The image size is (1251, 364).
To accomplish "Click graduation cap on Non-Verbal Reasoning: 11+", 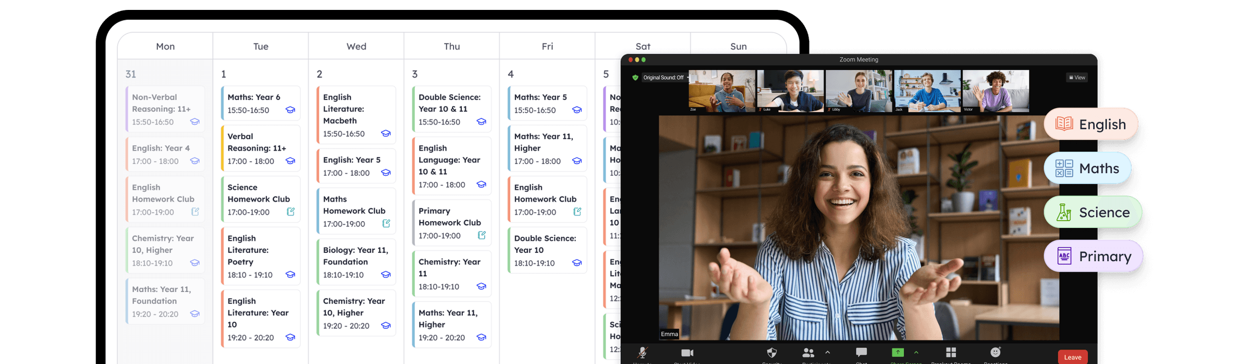I will [x=195, y=122].
